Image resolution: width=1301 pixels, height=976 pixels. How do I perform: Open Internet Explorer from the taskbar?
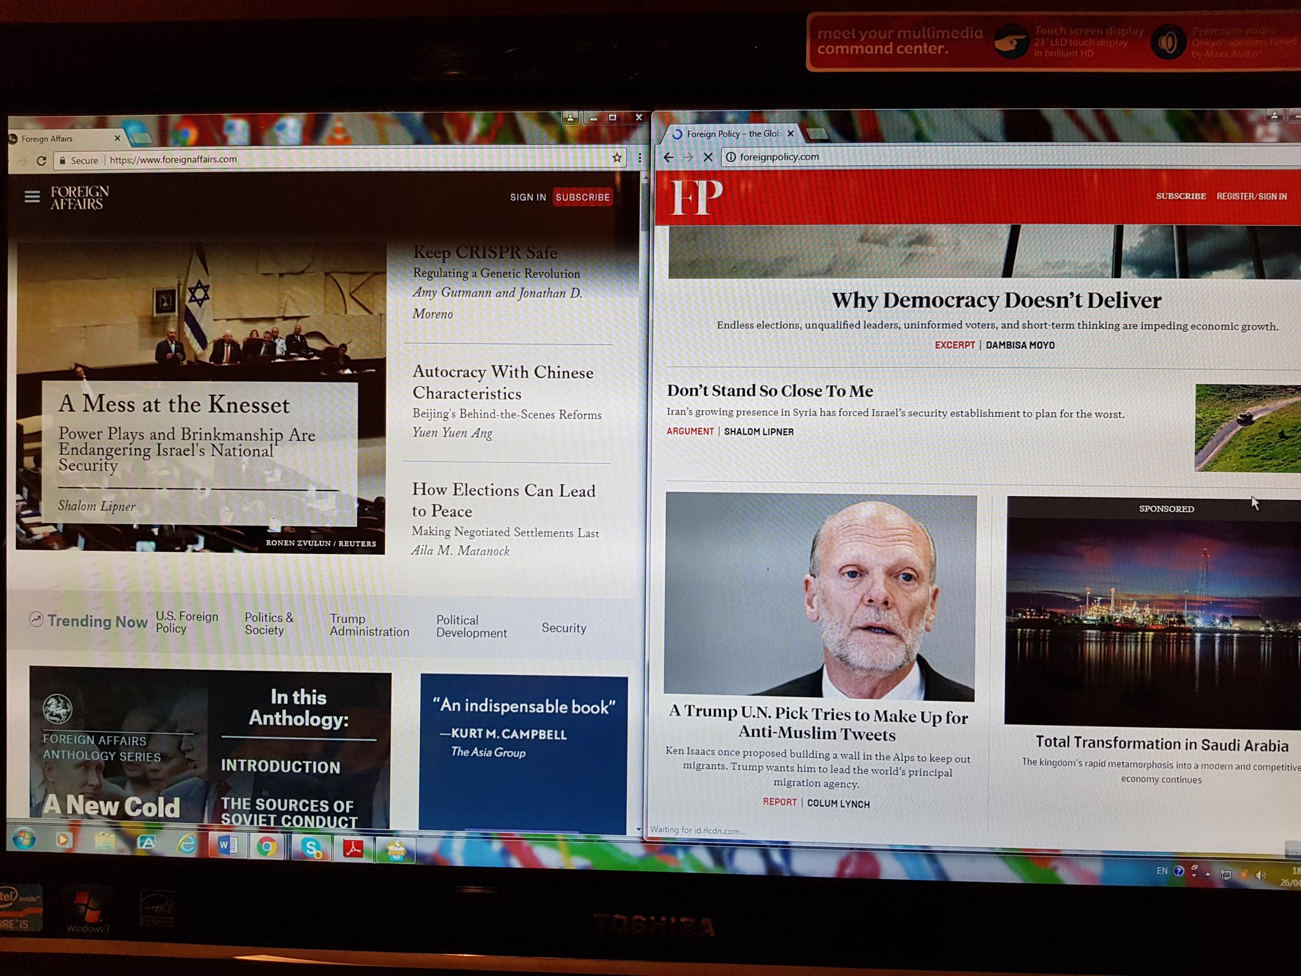click(x=186, y=844)
